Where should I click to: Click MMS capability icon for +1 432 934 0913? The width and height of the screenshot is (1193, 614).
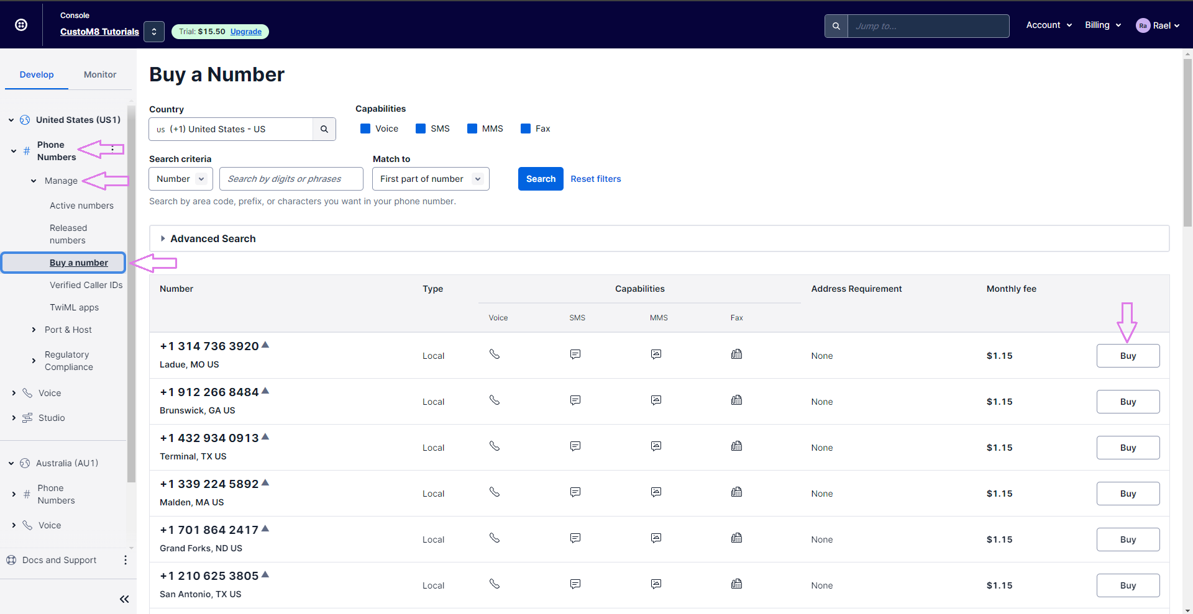click(656, 446)
